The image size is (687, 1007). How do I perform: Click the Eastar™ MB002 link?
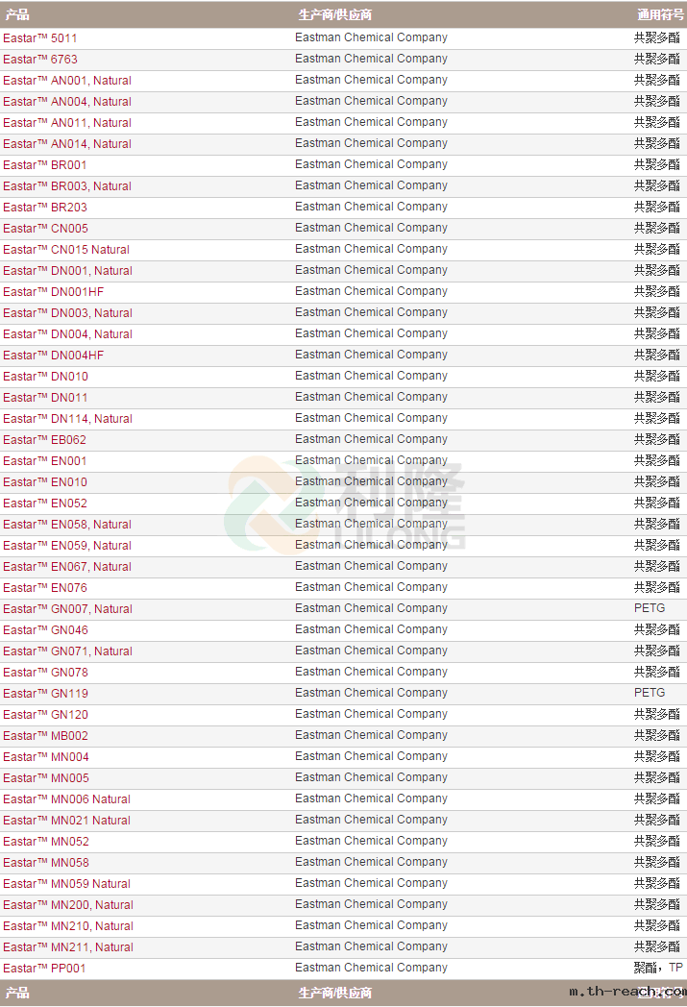[x=46, y=736]
